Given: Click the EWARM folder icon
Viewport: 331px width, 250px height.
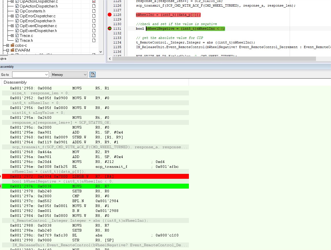Looking at the screenshot, I should pos(12,50).
